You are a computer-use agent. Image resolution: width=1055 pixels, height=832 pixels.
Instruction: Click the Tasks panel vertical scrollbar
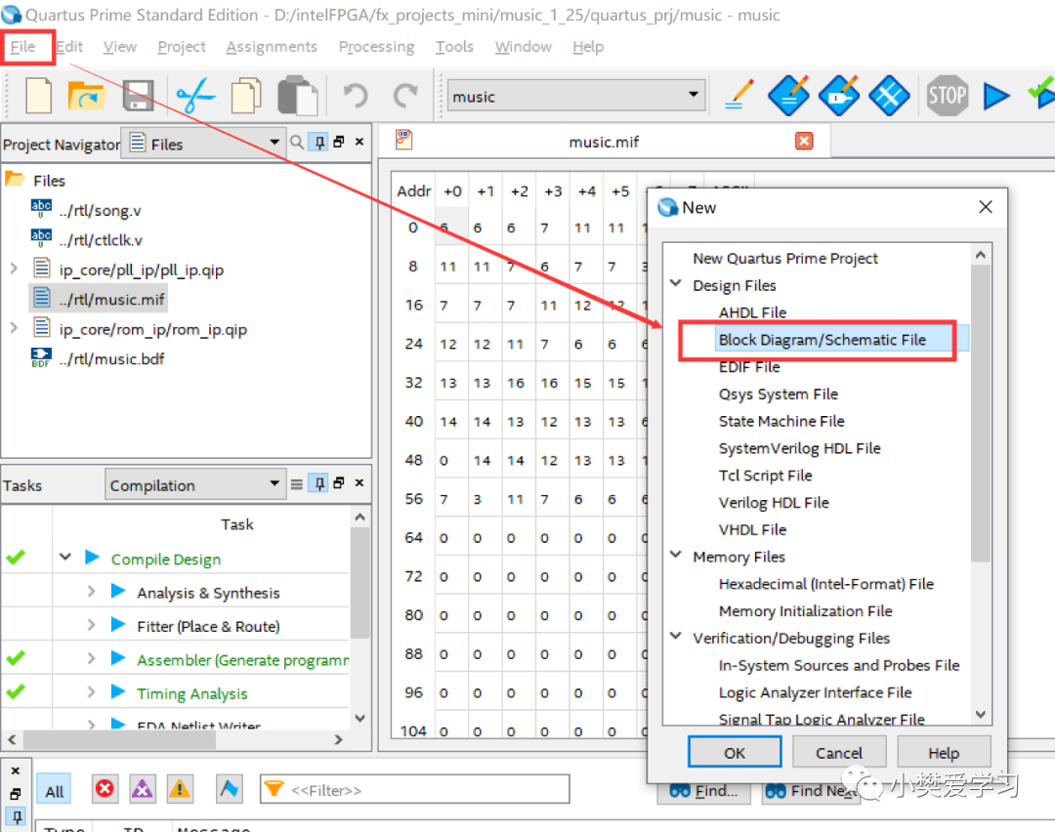[x=359, y=582]
